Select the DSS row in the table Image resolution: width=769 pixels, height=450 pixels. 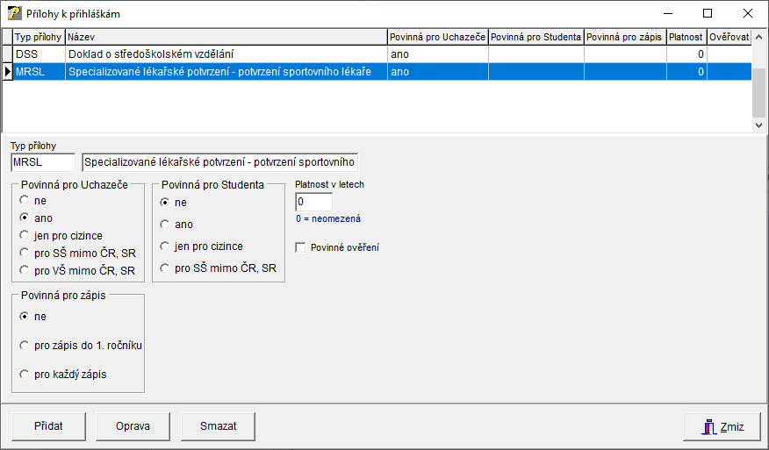point(226,54)
